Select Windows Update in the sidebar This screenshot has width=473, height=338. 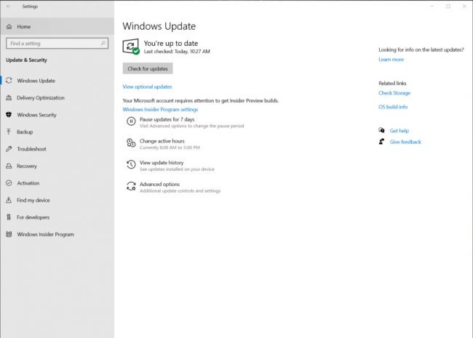click(57, 81)
